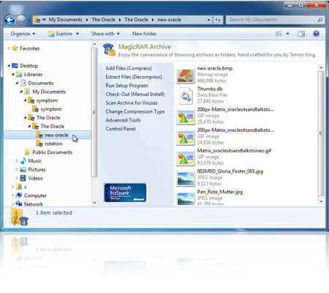The image size is (329, 293).
Task: Select the My Documents tree item
Action: (49, 92)
